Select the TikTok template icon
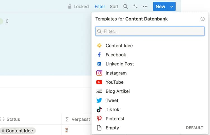The image size is (210, 135). pos(99,109)
